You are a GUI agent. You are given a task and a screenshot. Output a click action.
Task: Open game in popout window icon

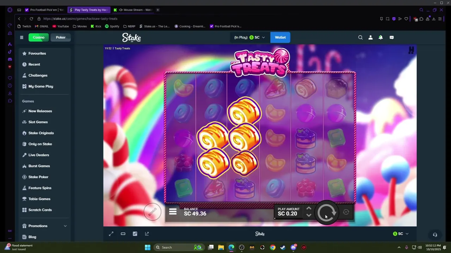[x=147, y=234]
